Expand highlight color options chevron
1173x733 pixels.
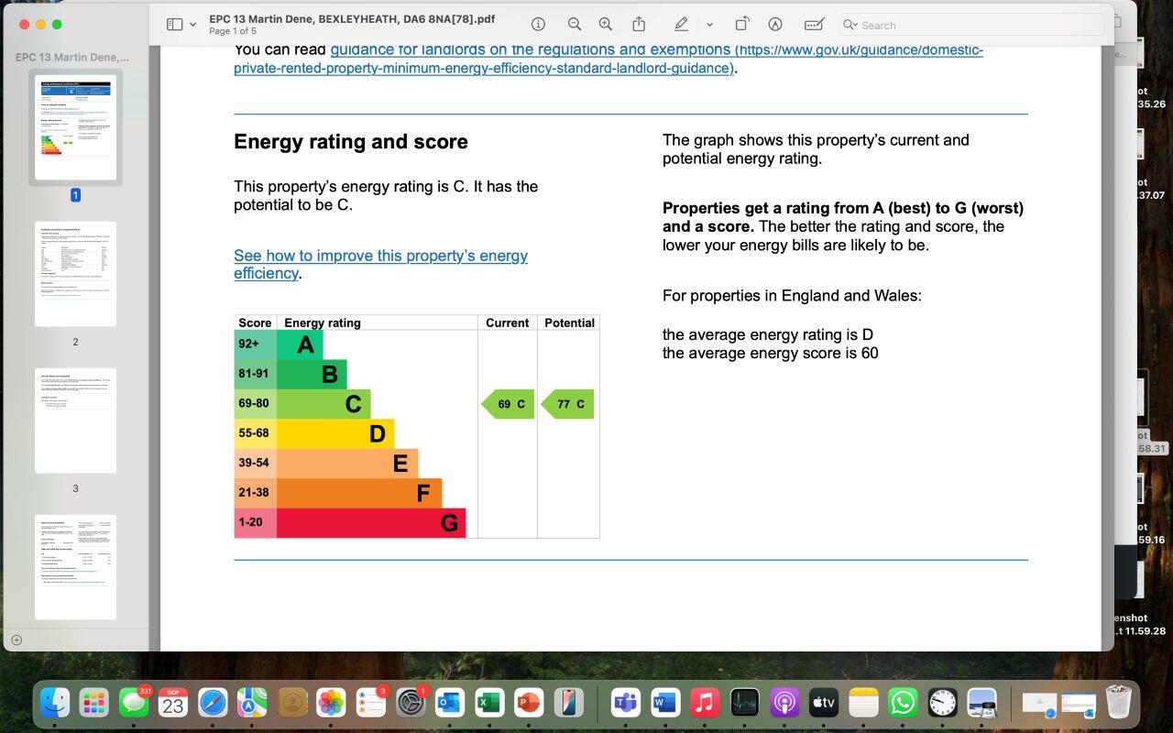click(x=709, y=25)
